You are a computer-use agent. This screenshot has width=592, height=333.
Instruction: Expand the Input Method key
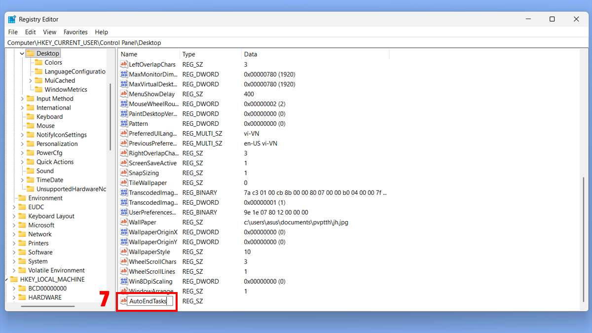pos(22,99)
